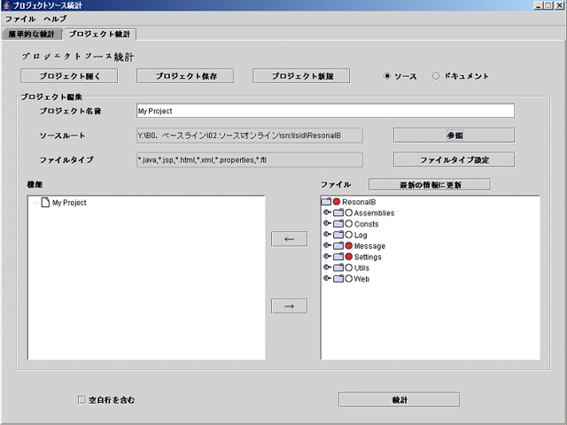
Task: Click the red status circle beside Message
Action: pyautogui.click(x=348, y=245)
